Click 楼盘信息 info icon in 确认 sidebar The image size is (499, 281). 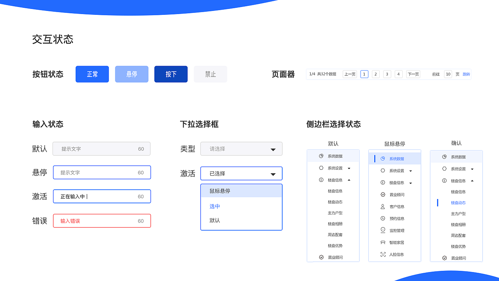444,181
